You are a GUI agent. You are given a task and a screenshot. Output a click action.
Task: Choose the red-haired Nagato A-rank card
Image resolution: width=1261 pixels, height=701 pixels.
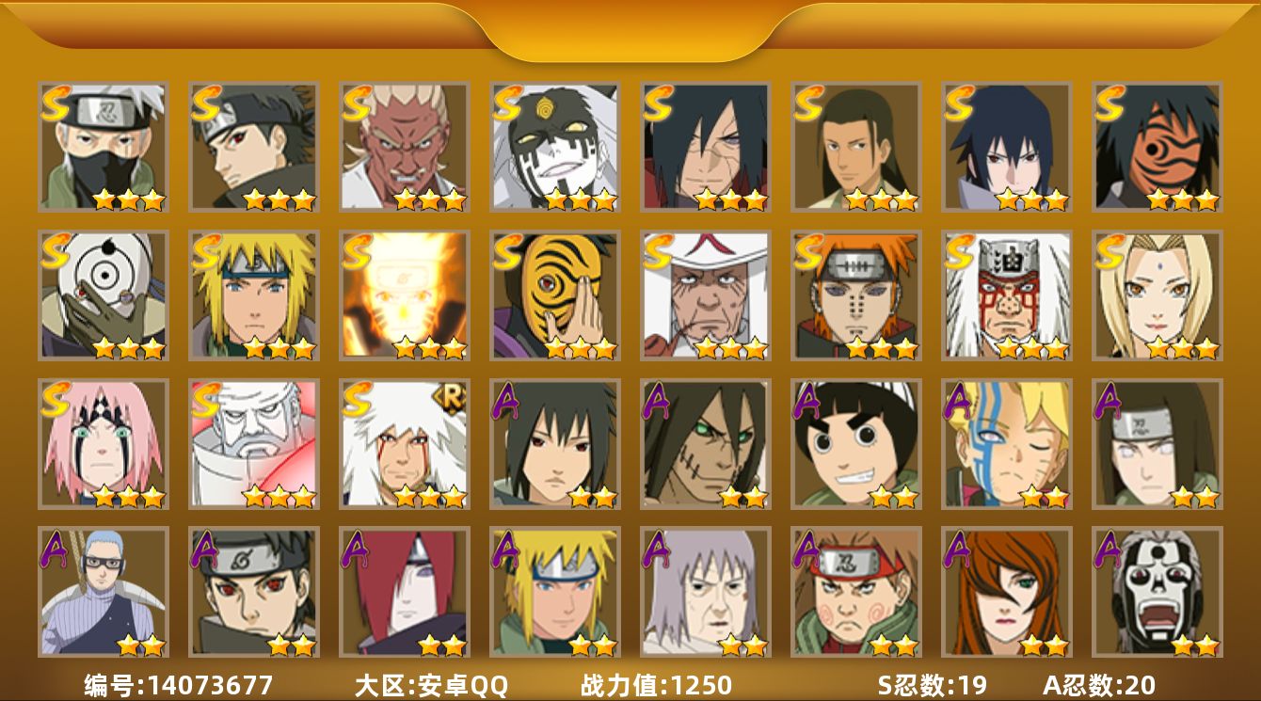405,592
